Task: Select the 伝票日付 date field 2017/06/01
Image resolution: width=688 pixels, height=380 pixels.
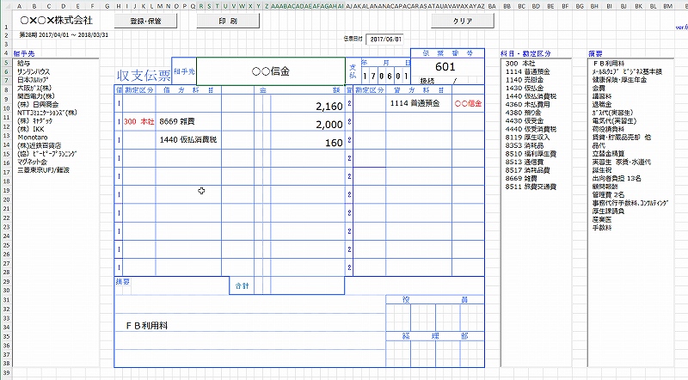Action: click(x=385, y=40)
